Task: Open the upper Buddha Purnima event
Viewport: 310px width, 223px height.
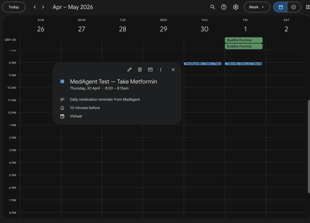Action: click(243, 40)
